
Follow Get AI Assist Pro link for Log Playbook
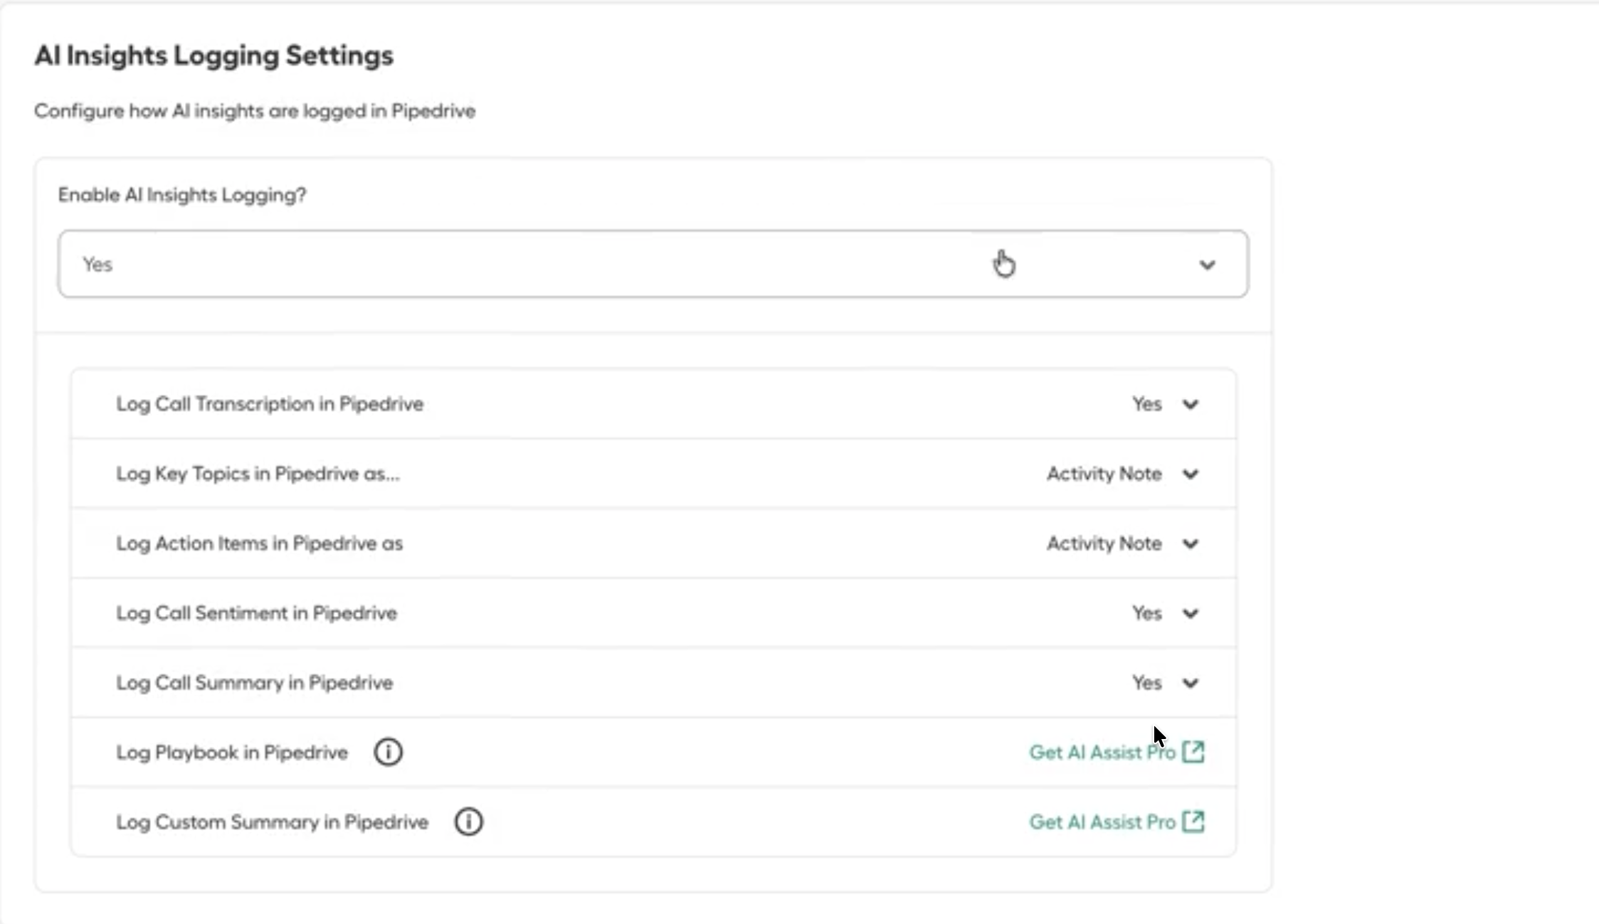[x=1102, y=753]
